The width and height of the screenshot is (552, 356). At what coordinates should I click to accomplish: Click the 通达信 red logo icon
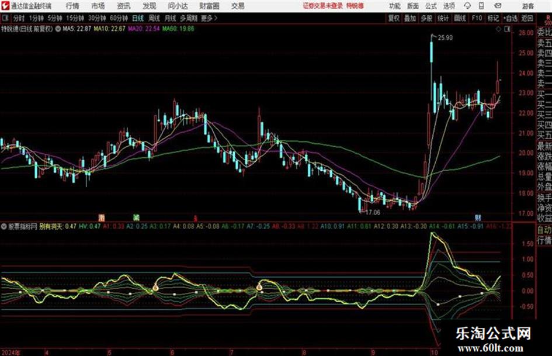click(5, 6)
